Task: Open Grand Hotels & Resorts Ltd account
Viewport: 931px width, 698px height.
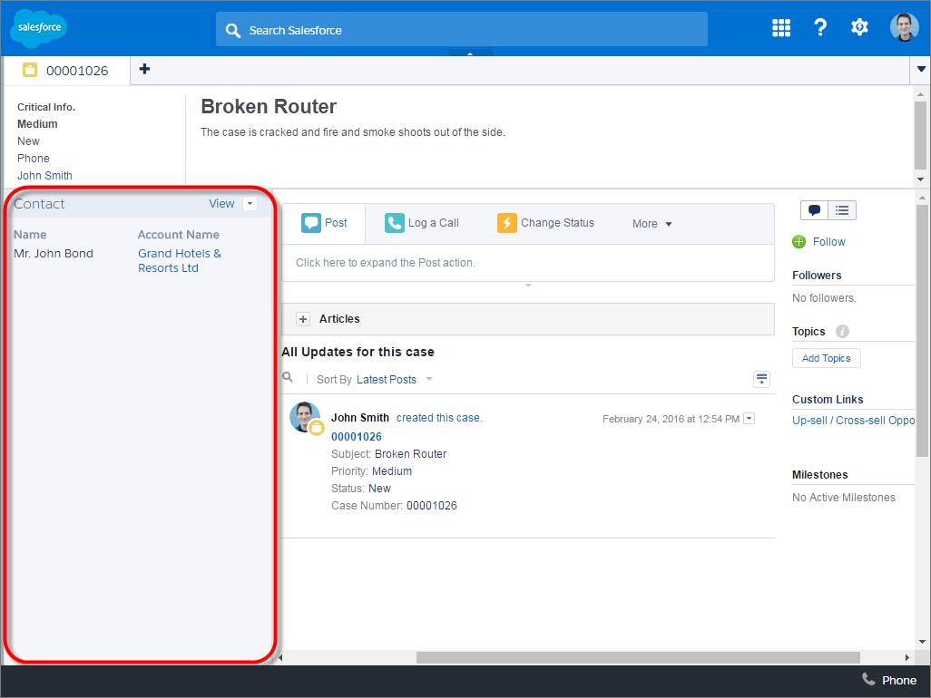Action: (x=180, y=260)
